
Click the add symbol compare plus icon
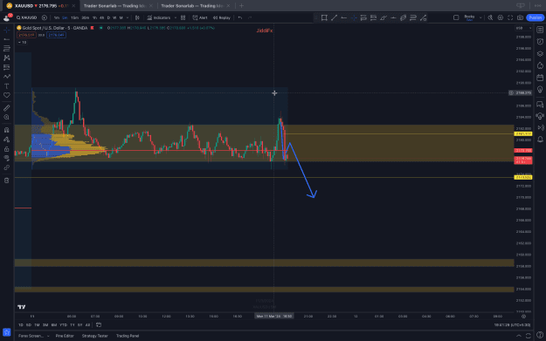tap(45, 17)
